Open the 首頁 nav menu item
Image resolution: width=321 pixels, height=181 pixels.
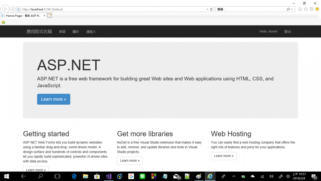coord(62,32)
